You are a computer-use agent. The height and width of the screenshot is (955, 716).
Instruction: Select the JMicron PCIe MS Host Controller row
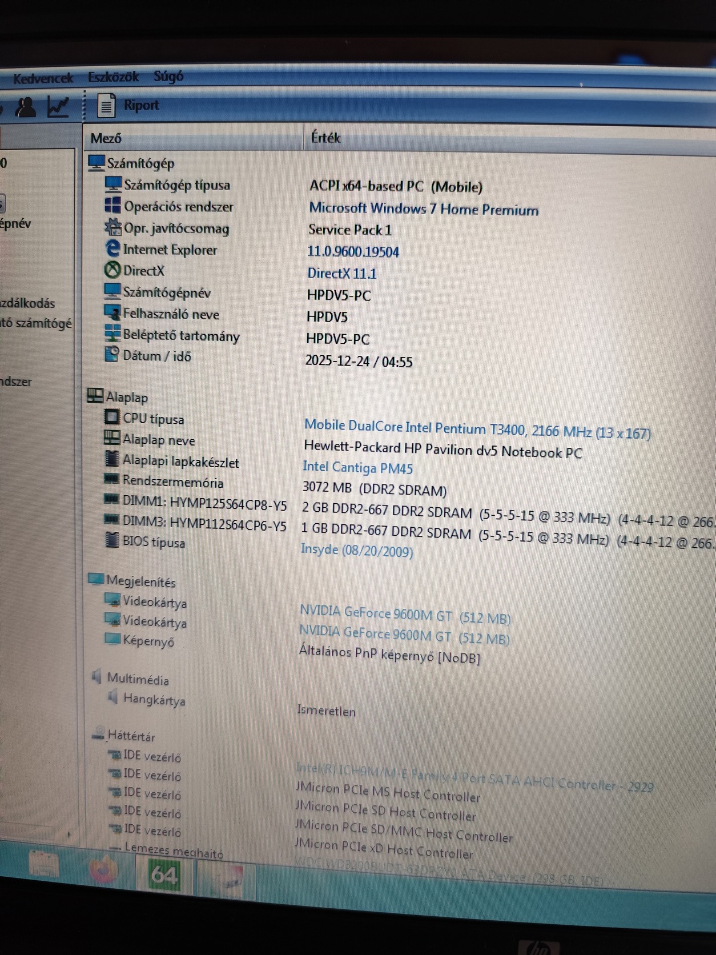388,792
